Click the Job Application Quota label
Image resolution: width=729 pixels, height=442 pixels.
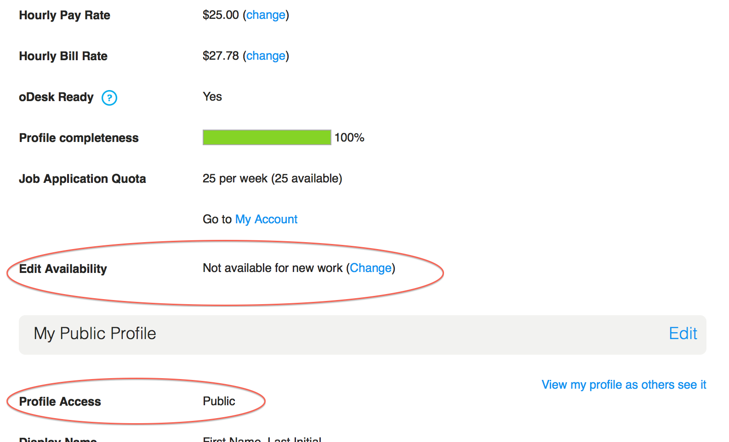point(82,179)
